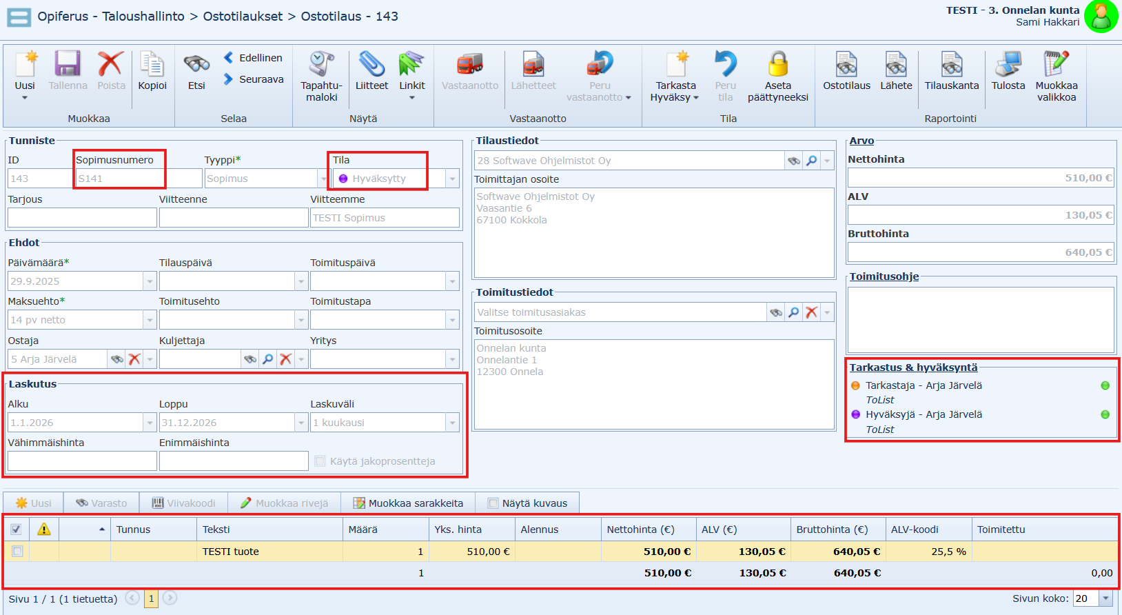Click the Toimitusohje heading link

click(x=884, y=276)
